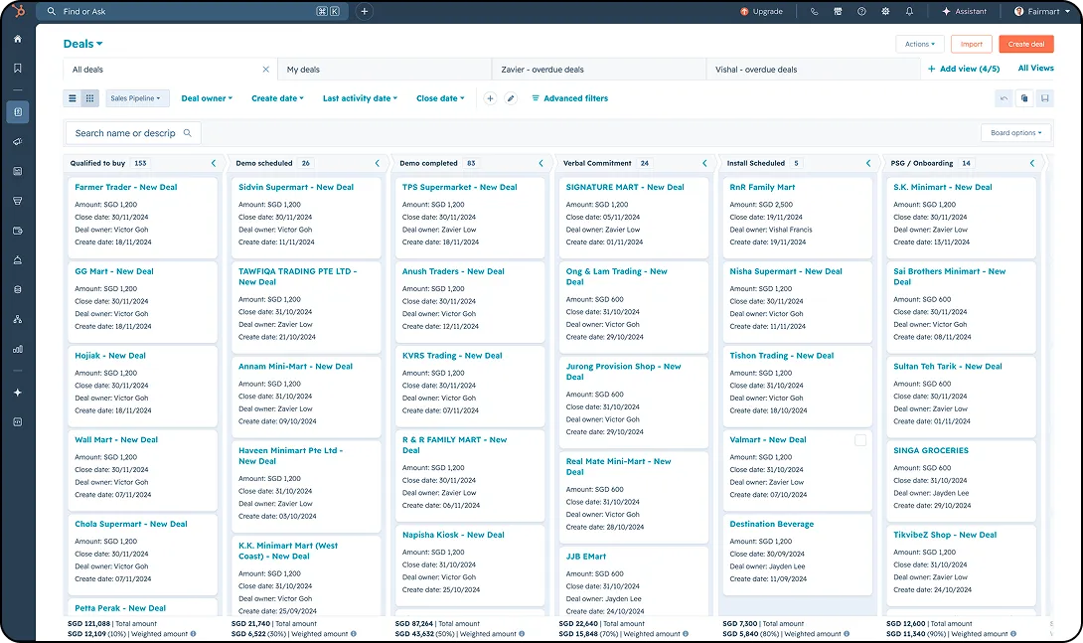
Task: Open the All Views link
Action: coord(1035,69)
